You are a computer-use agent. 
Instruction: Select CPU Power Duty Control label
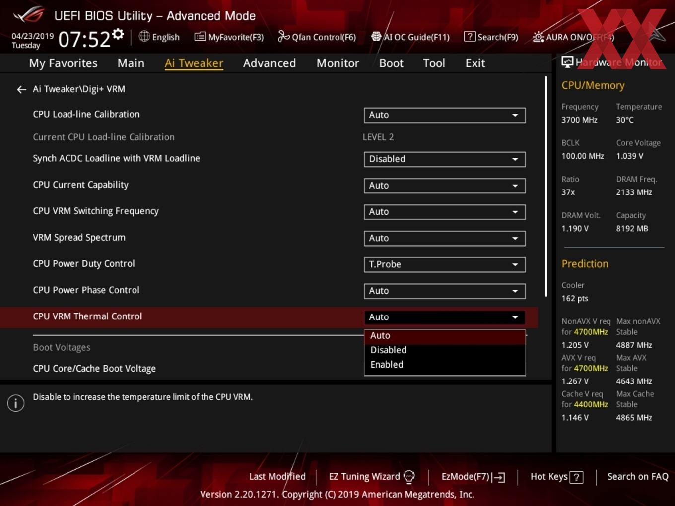click(x=84, y=263)
